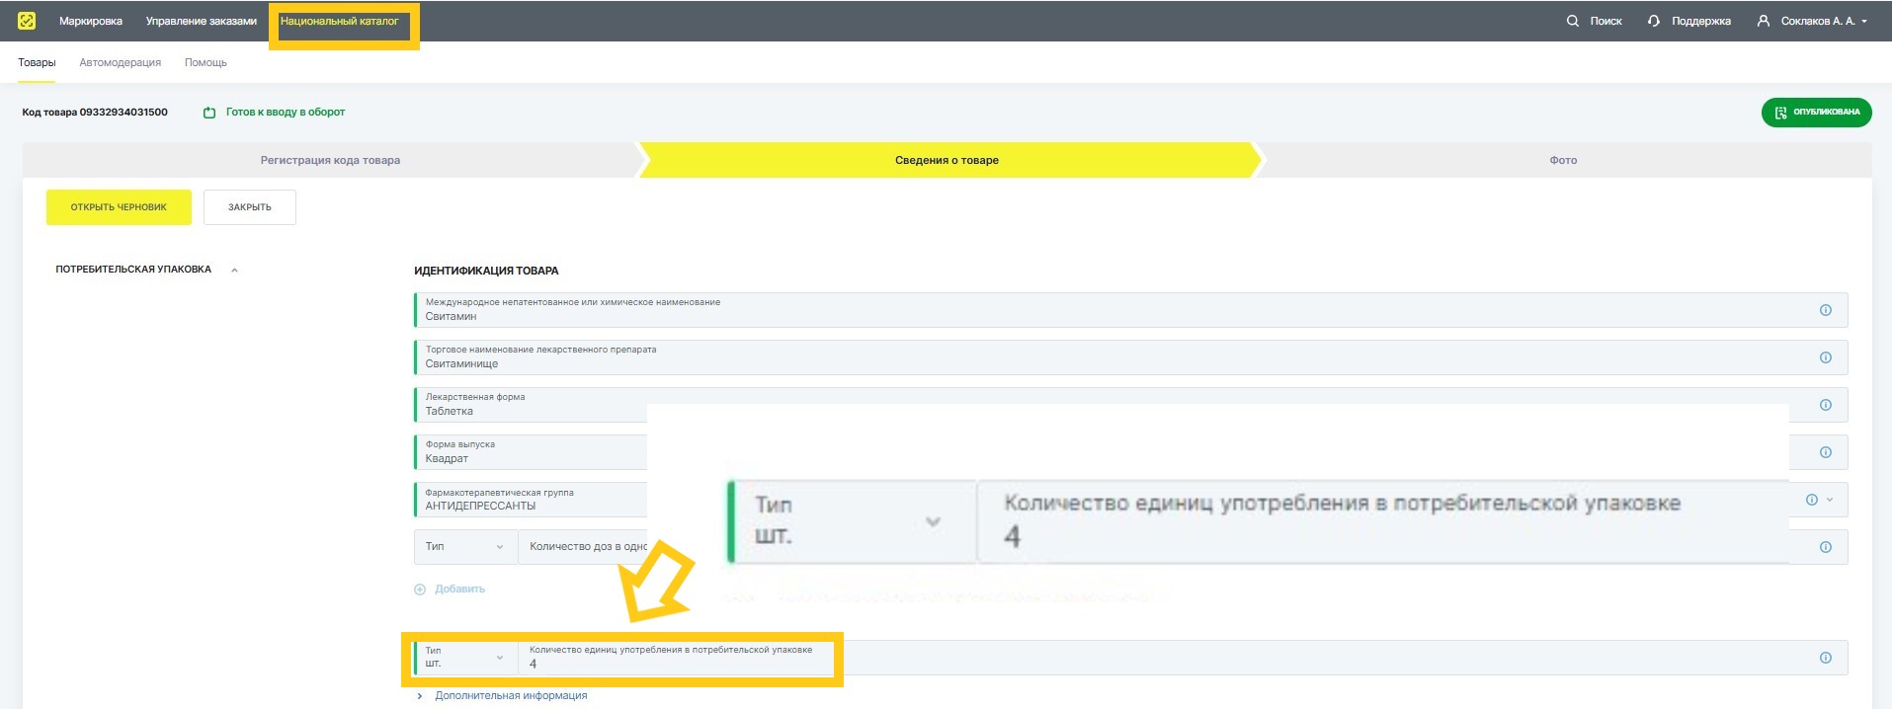Click the Добавить link
Viewport: 1892px width, 709px height.
tap(460, 590)
